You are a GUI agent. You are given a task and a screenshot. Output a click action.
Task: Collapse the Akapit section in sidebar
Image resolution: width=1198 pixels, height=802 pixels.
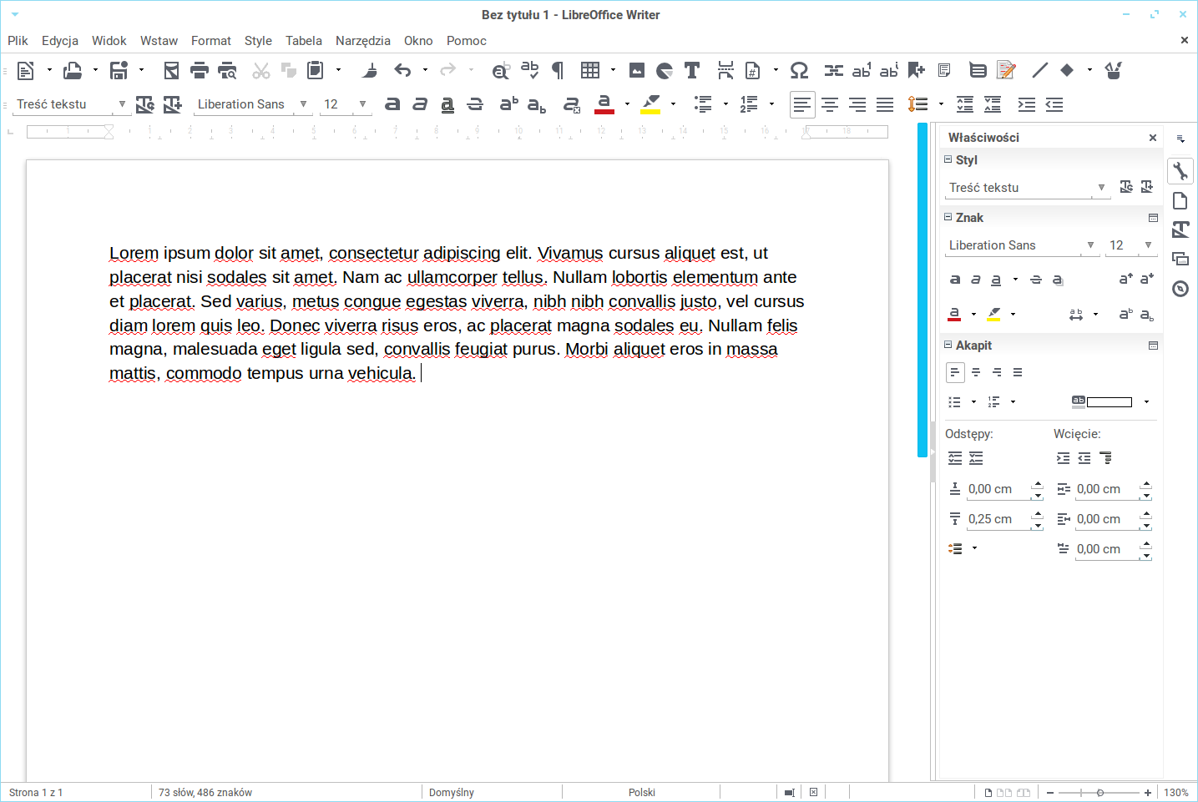[x=948, y=345]
